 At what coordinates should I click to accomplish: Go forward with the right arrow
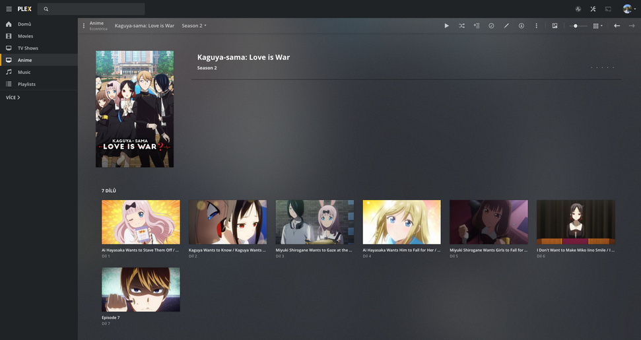pos(632,26)
